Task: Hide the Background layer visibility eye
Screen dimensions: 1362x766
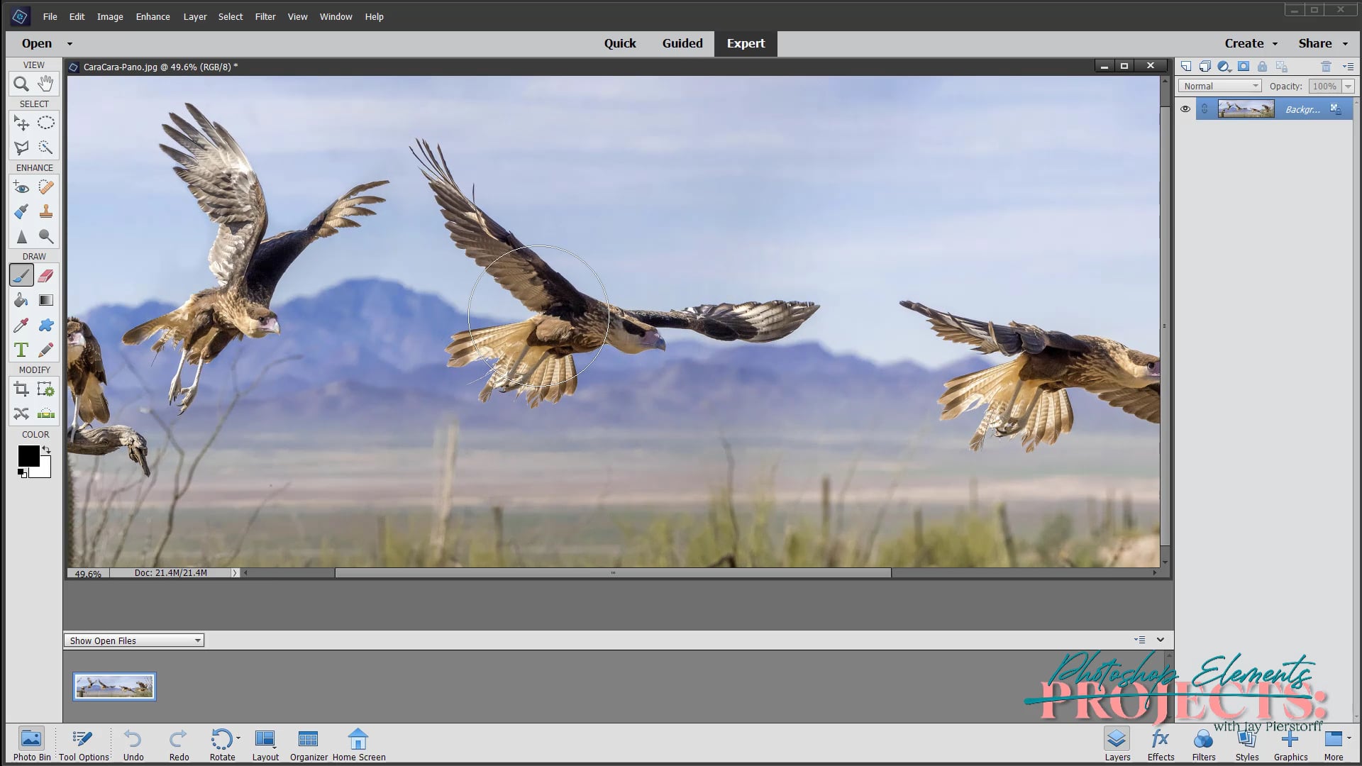Action: point(1185,109)
